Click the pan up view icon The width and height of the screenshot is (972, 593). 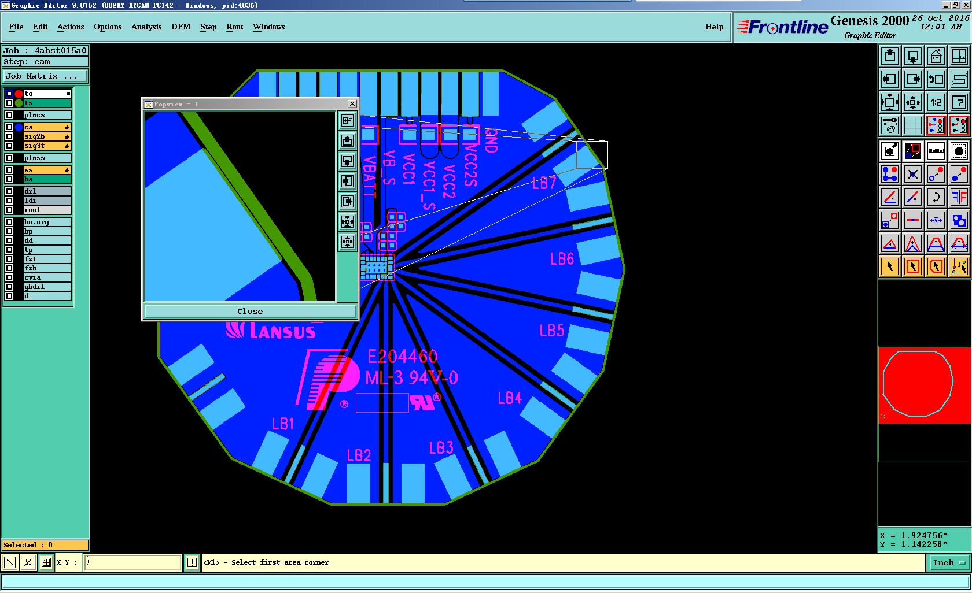click(890, 57)
